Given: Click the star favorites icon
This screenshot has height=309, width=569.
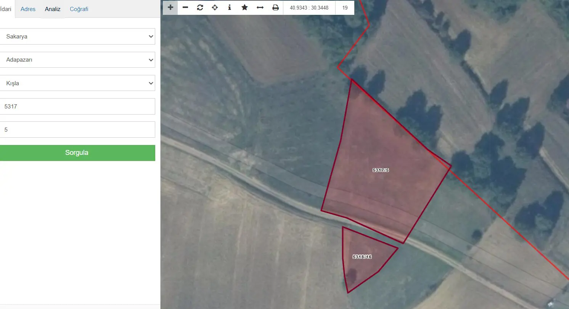Looking at the screenshot, I should [245, 7].
